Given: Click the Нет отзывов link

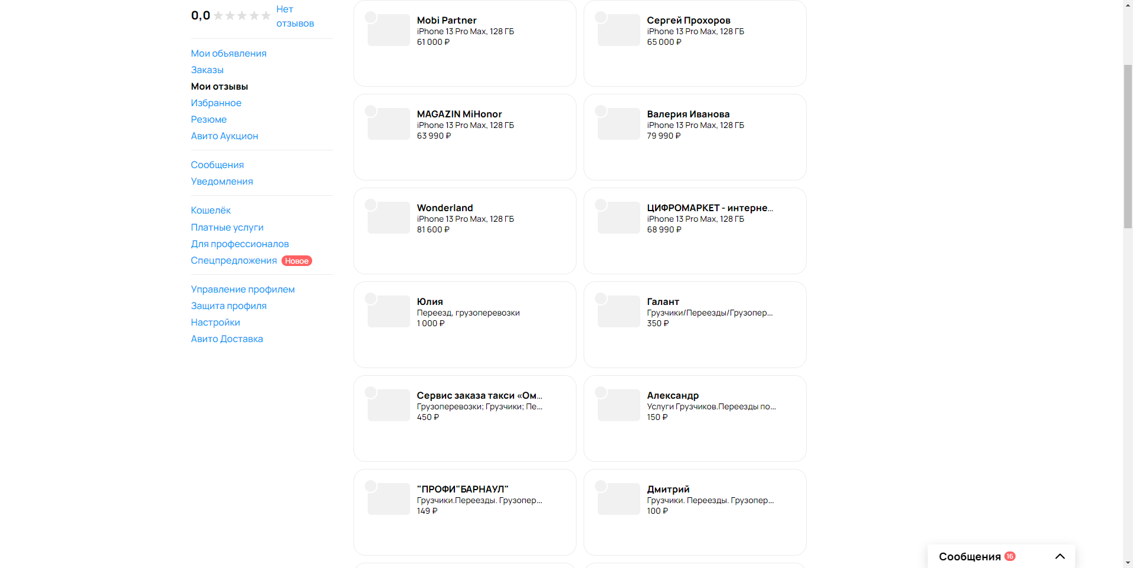Looking at the screenshot, I should click(x=295, y=17).
